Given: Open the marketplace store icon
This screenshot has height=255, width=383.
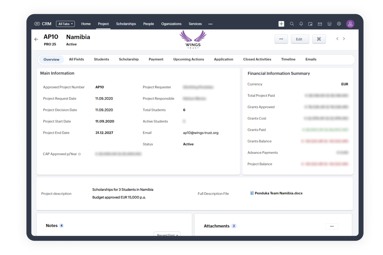Looking at the screenshot, I should click(x=329, y=24).
